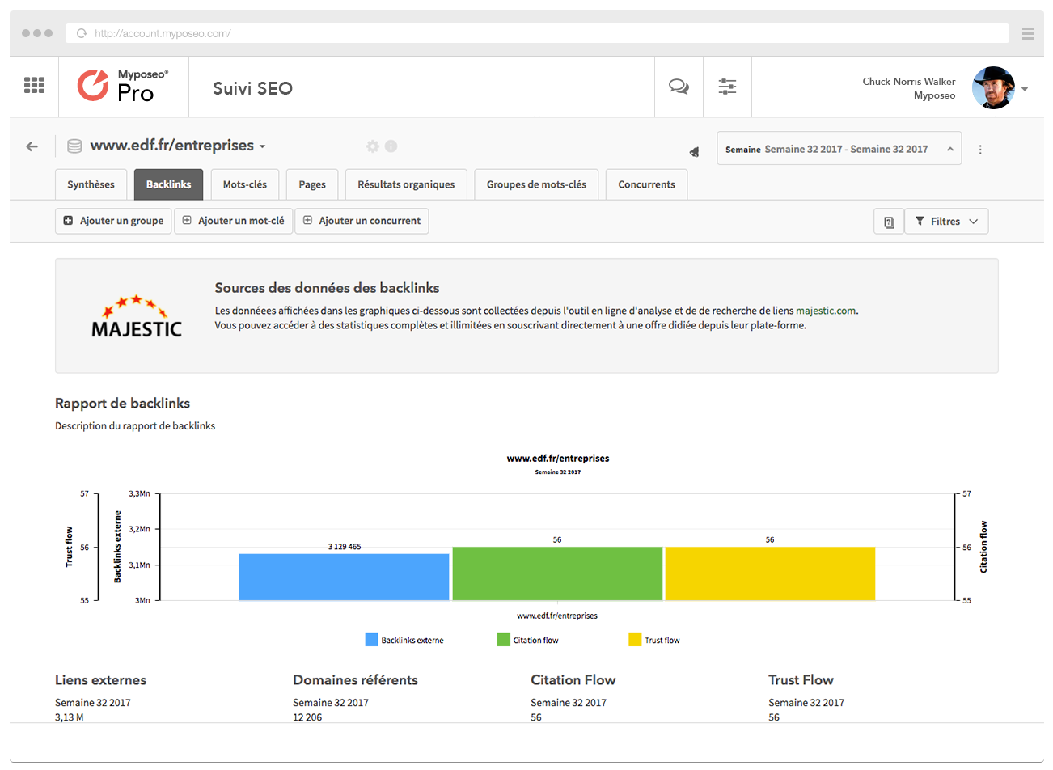The width and height of the screenshot is (1053, 770).
Task: Click the blue Backlinks externe bar
Action: tap(344, 577)
